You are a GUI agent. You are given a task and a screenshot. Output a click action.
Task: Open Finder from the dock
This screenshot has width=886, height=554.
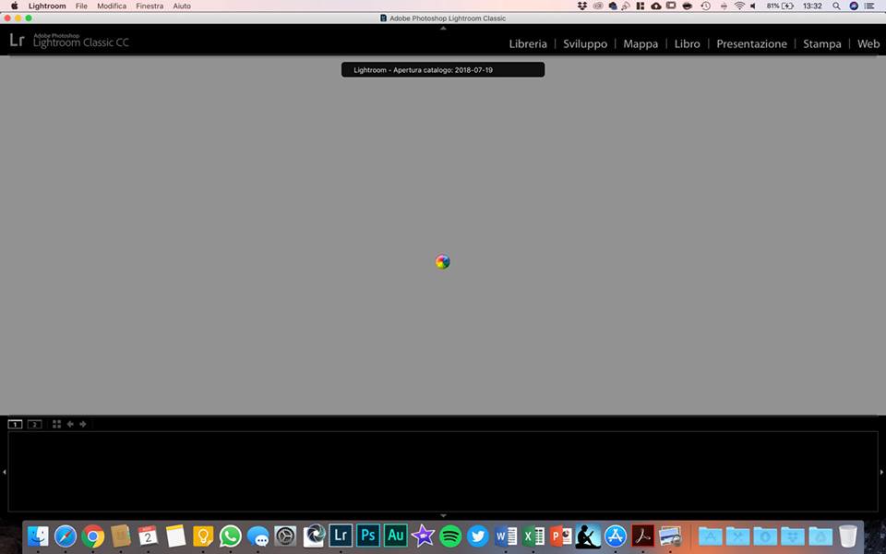pos(38,536)
